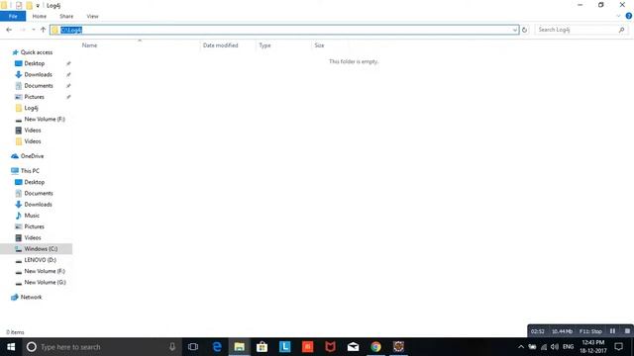Open Videos under This PC

33,237
